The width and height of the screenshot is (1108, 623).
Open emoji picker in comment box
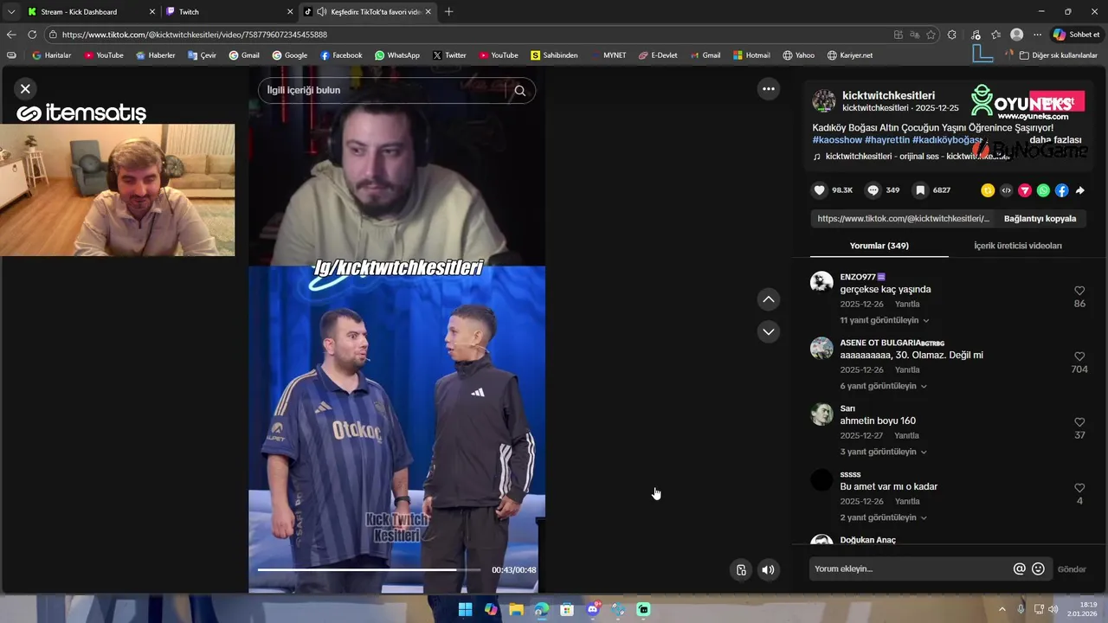1038,568
